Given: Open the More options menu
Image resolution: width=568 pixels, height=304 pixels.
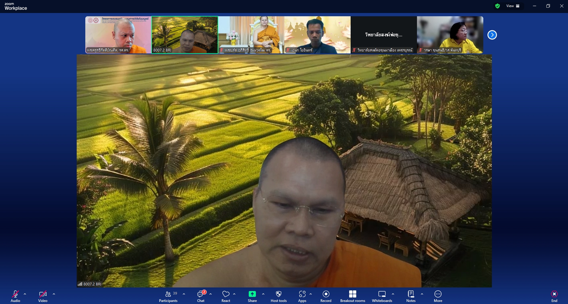Looking at the screenshot, I should [x=438, y=296].
